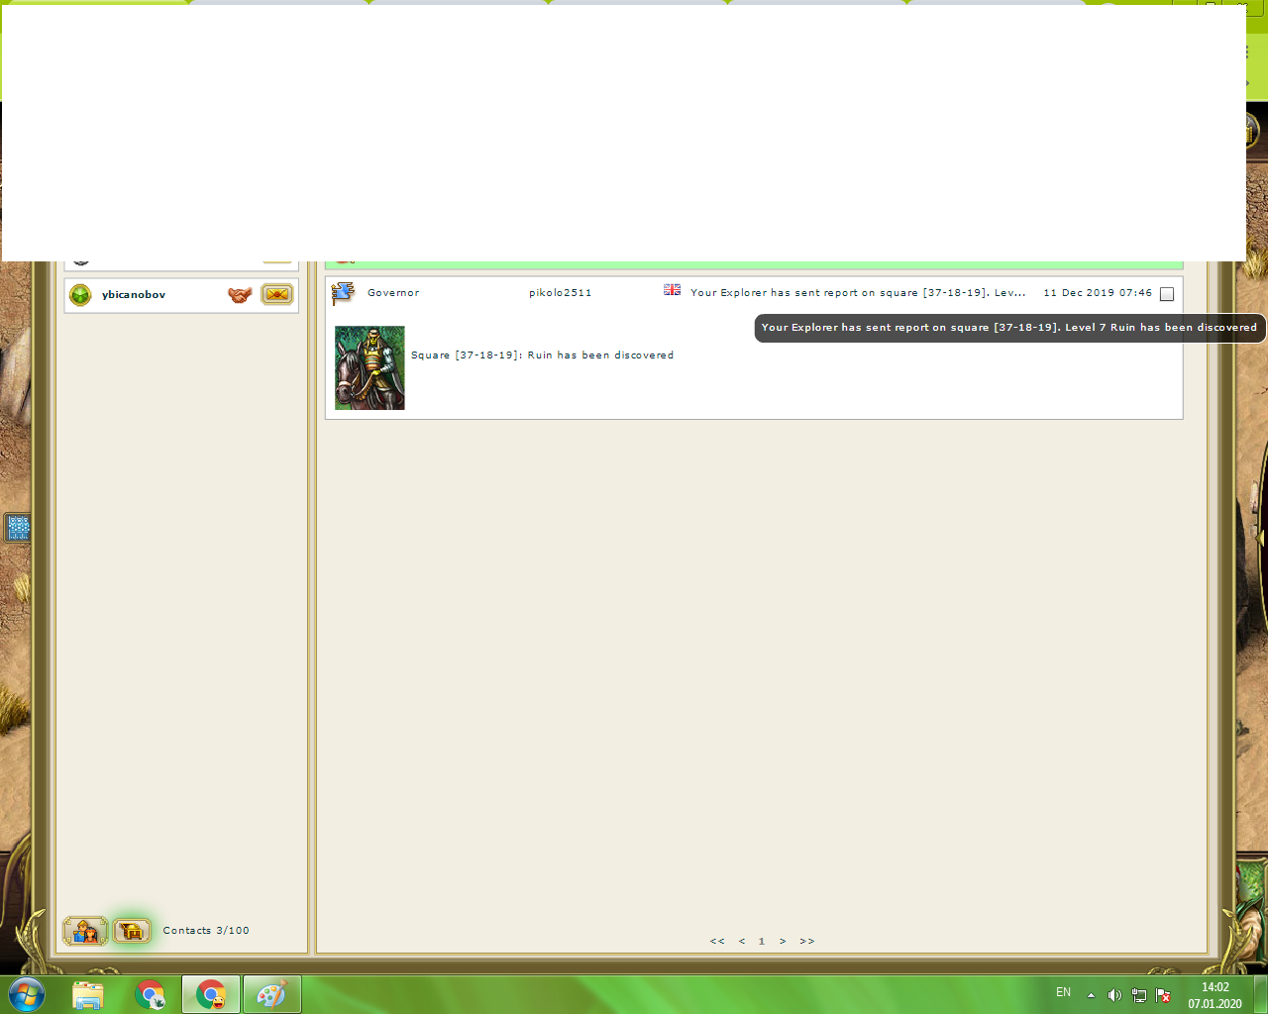Screen dimensions: 1268x1014
Task: Select page 1 in the pagination
Action: [x=762, y=942]
